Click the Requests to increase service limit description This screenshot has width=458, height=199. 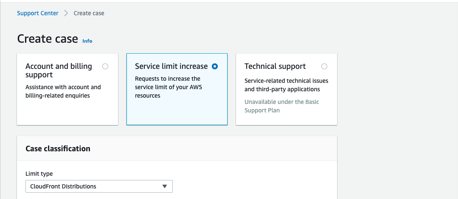click(169, 87)
